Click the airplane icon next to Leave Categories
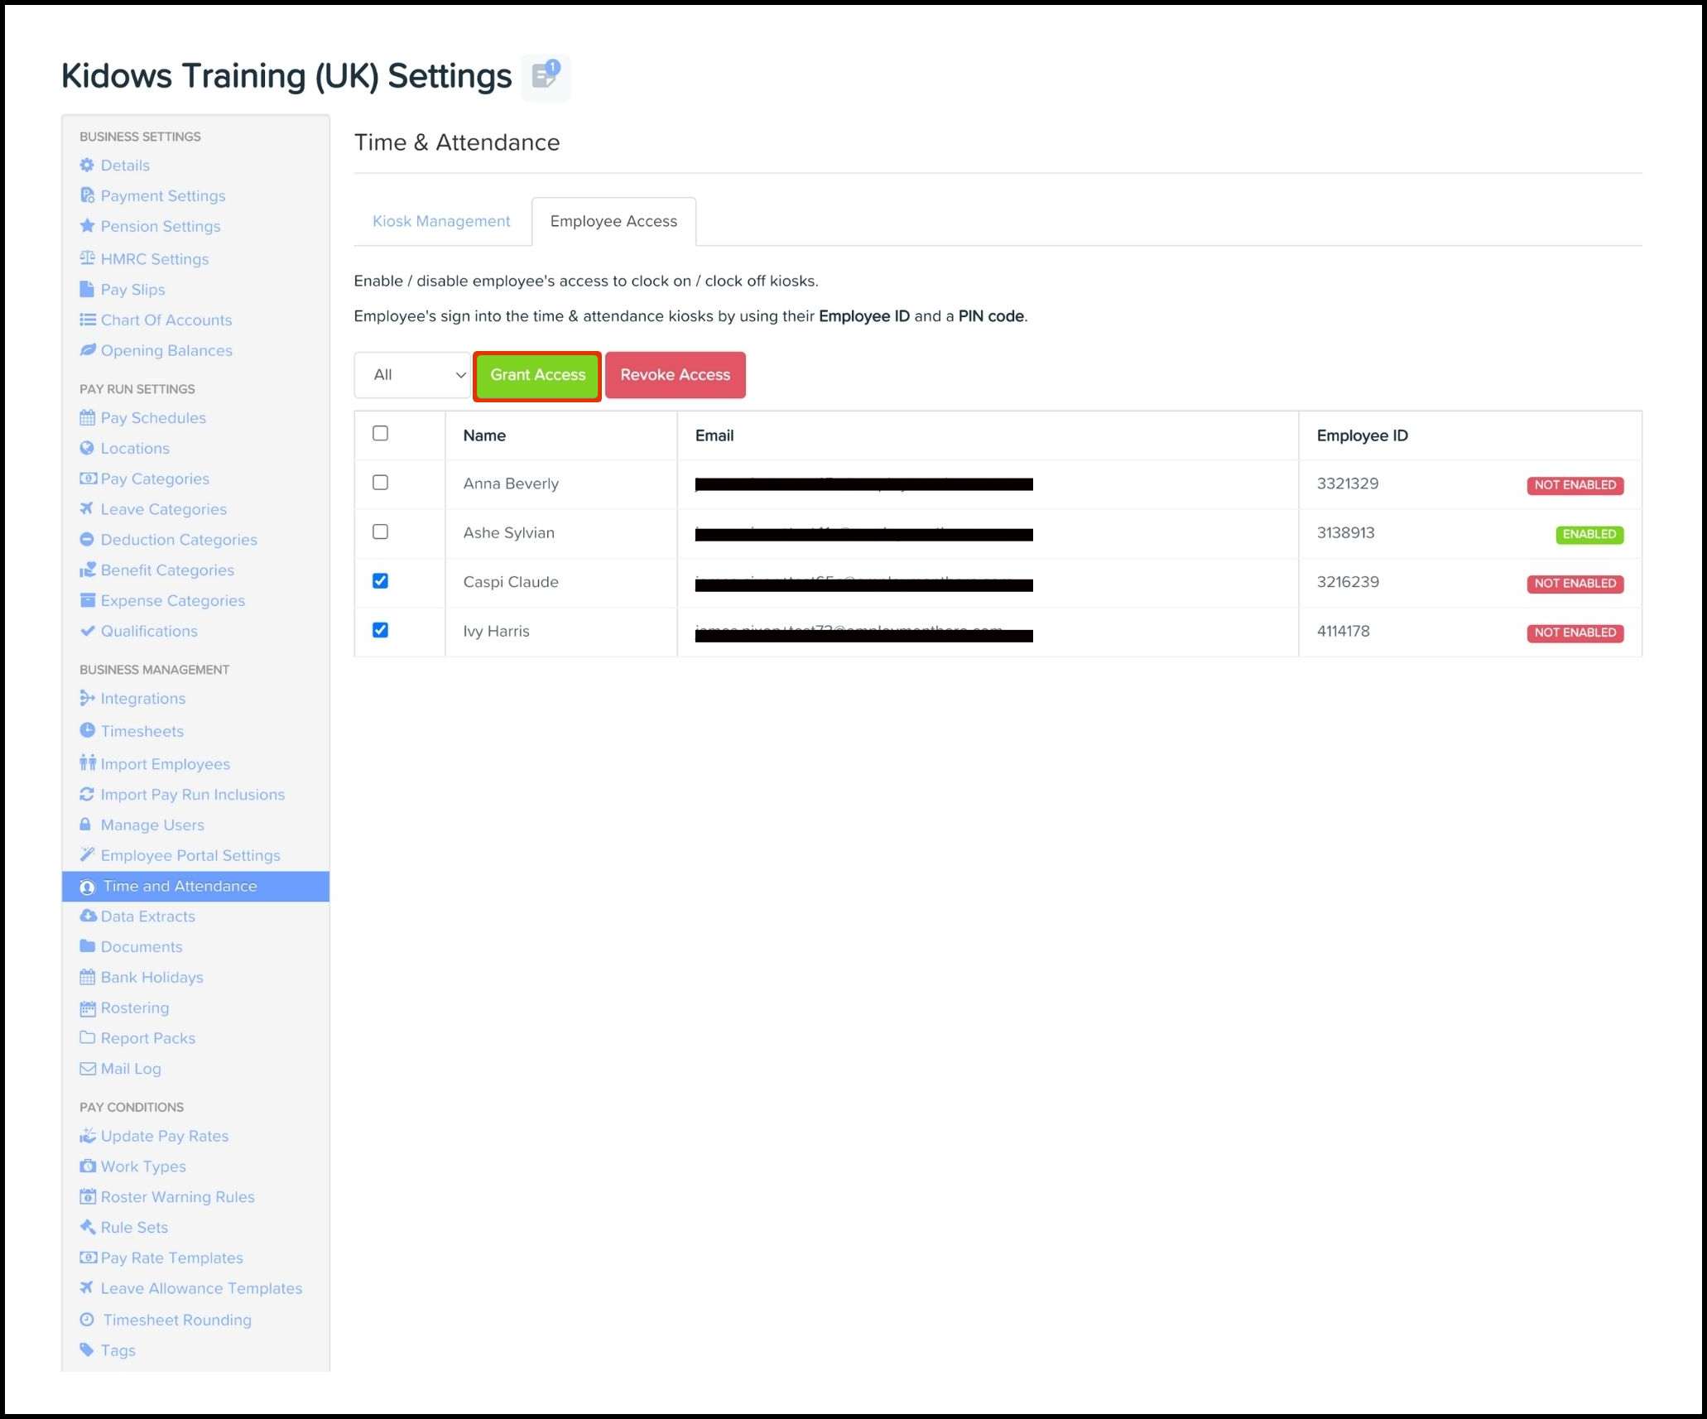Viewport: 1707px width, 1419px height. 87,508
